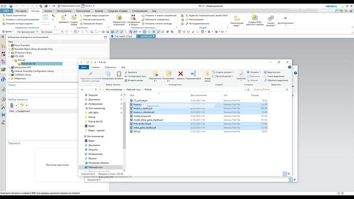This screenshot has width=354, height=199.
Task: Open the Вся сборка scope dropdown
Action: 52,32
